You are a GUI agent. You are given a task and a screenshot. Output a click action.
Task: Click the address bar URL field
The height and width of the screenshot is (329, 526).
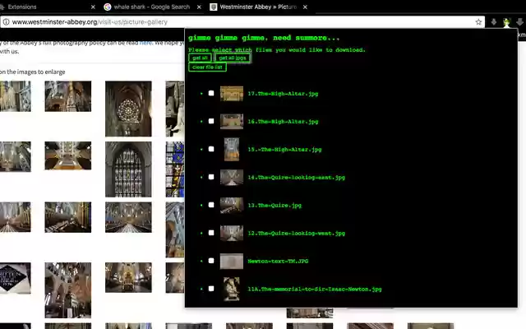pos(242,22)
